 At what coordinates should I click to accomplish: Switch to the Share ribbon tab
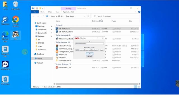(x=50, y=12)
